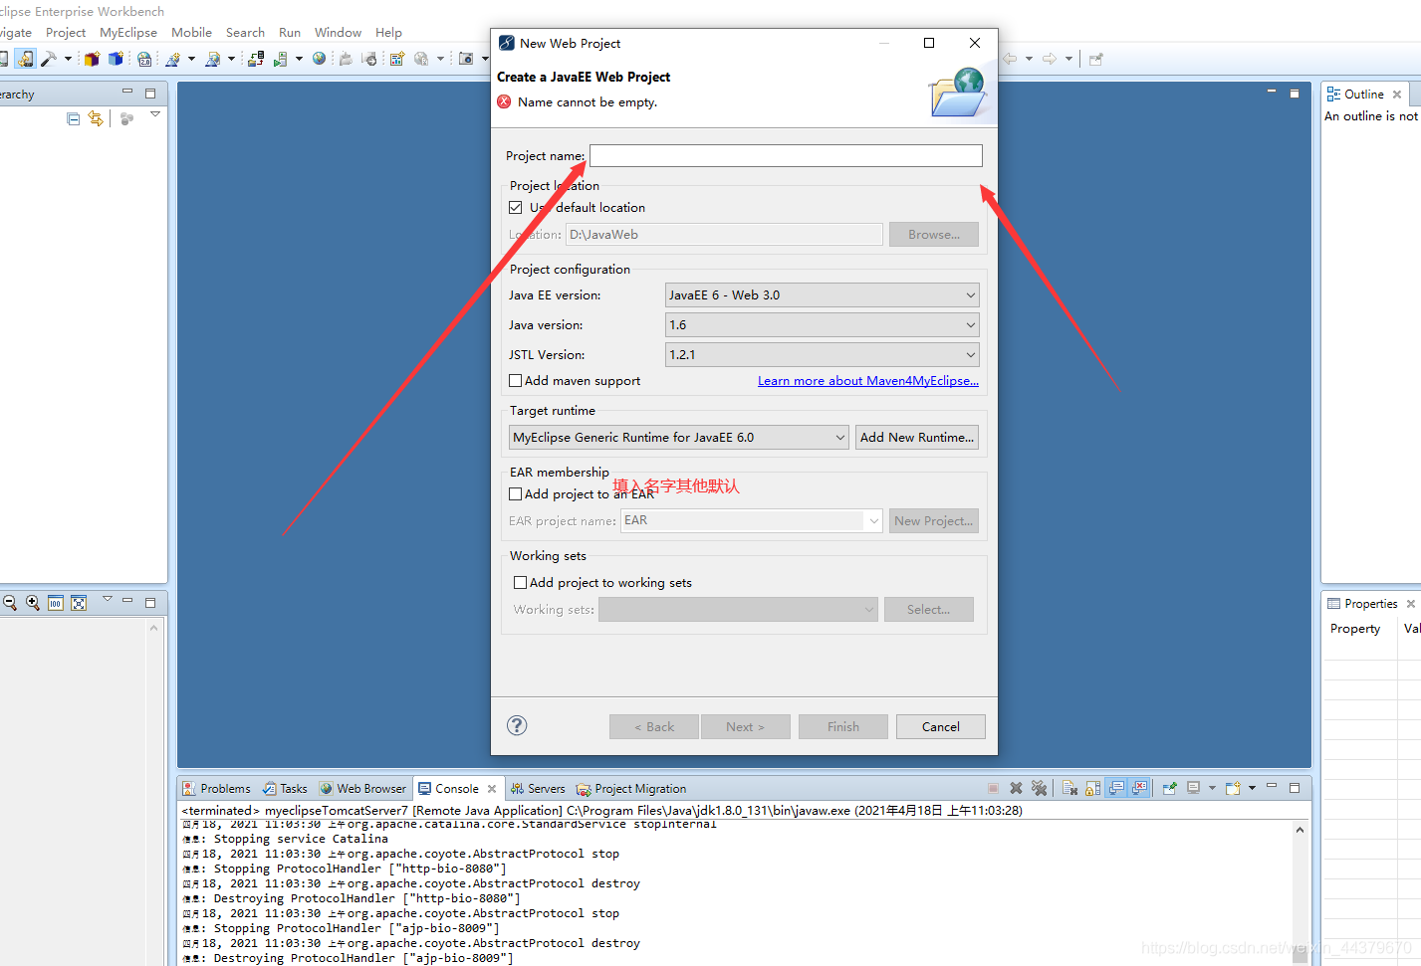Click the hammer build tool icon

point(49,59)
